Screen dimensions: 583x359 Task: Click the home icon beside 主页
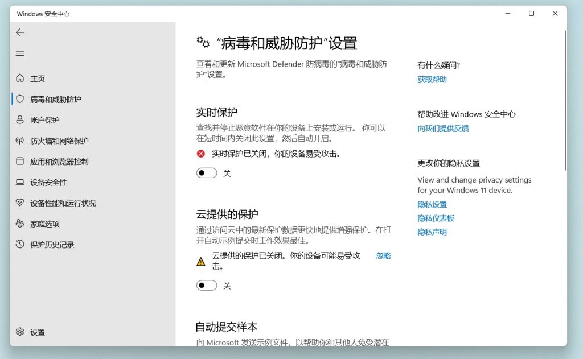tap(20, 78)
